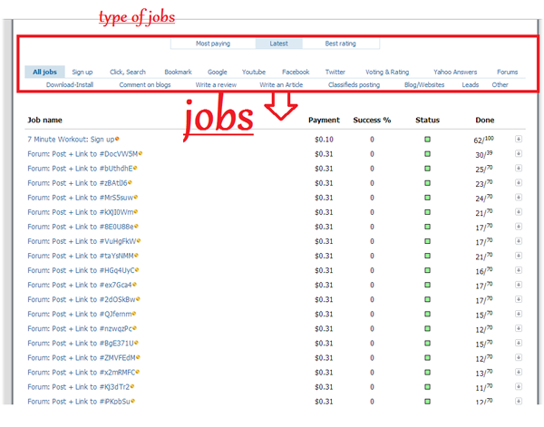Viewport: 544px width, 427px height.
Task: Show Write a review jobs
Action: pos(216,84)
